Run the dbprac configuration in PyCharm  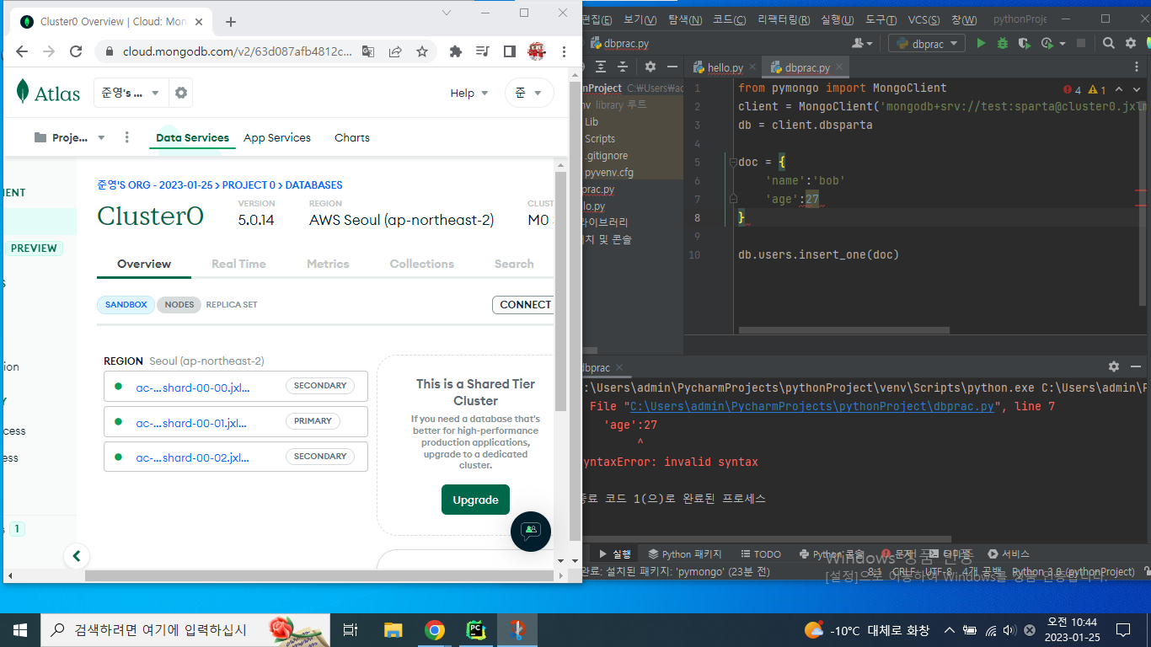[x=981, y=43]
